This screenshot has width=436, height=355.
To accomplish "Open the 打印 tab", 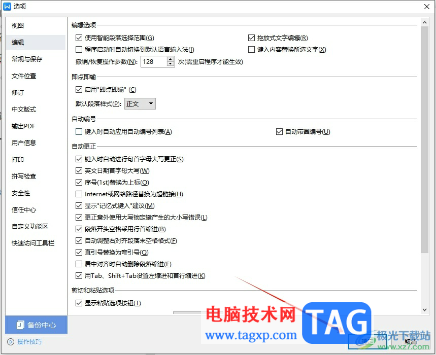I will coord(36,159).
